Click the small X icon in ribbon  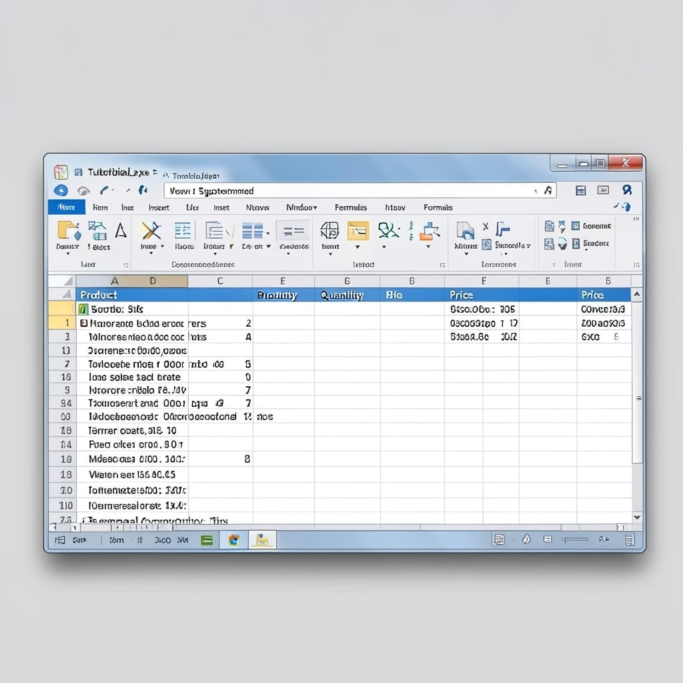coord(486,226)
